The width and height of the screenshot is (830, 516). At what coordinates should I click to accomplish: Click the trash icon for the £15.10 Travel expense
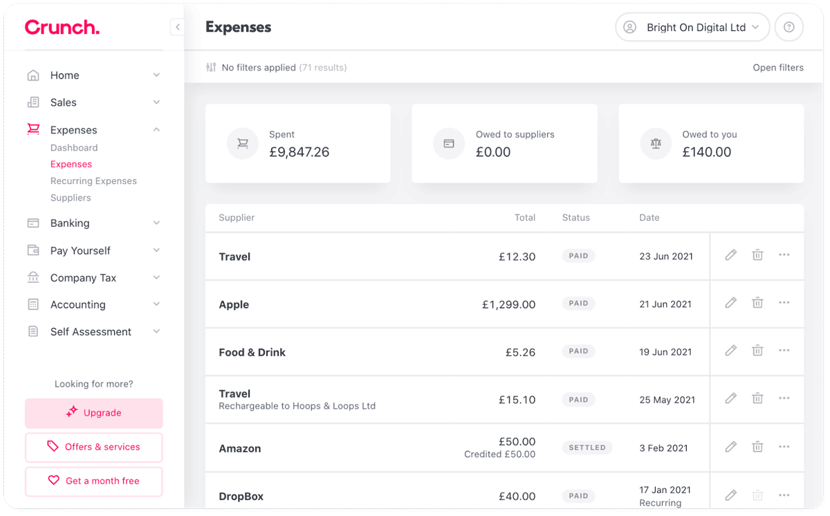point(757,398)
